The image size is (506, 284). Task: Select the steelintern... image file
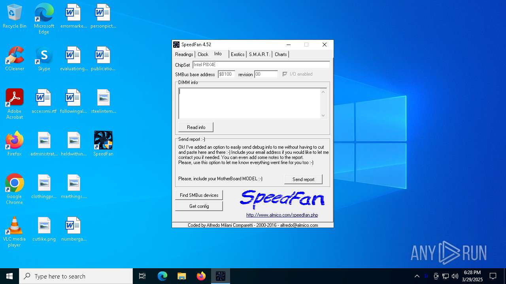click(x=103, y=102)
